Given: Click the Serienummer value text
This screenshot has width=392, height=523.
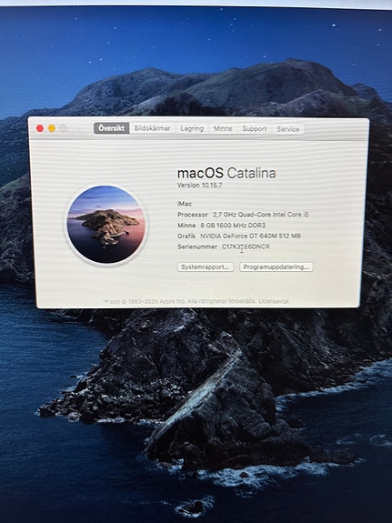Looking at the screenshot, I should (246, 246).
